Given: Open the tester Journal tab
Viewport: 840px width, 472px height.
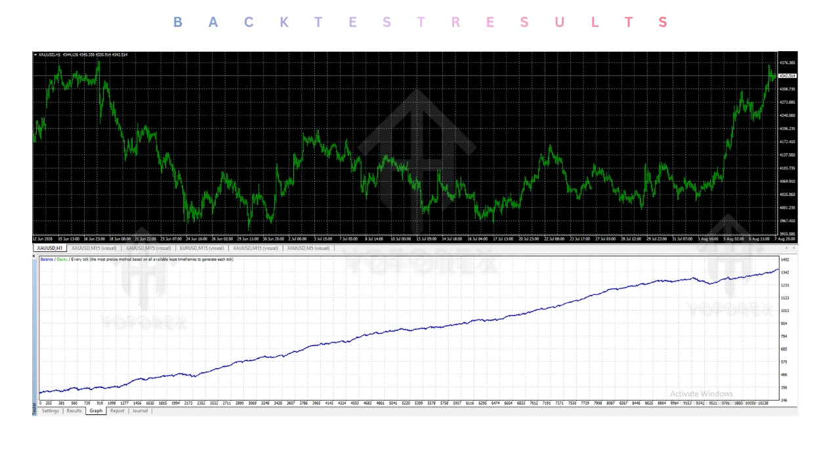Looking at the screenshot, I should [140, 411].
